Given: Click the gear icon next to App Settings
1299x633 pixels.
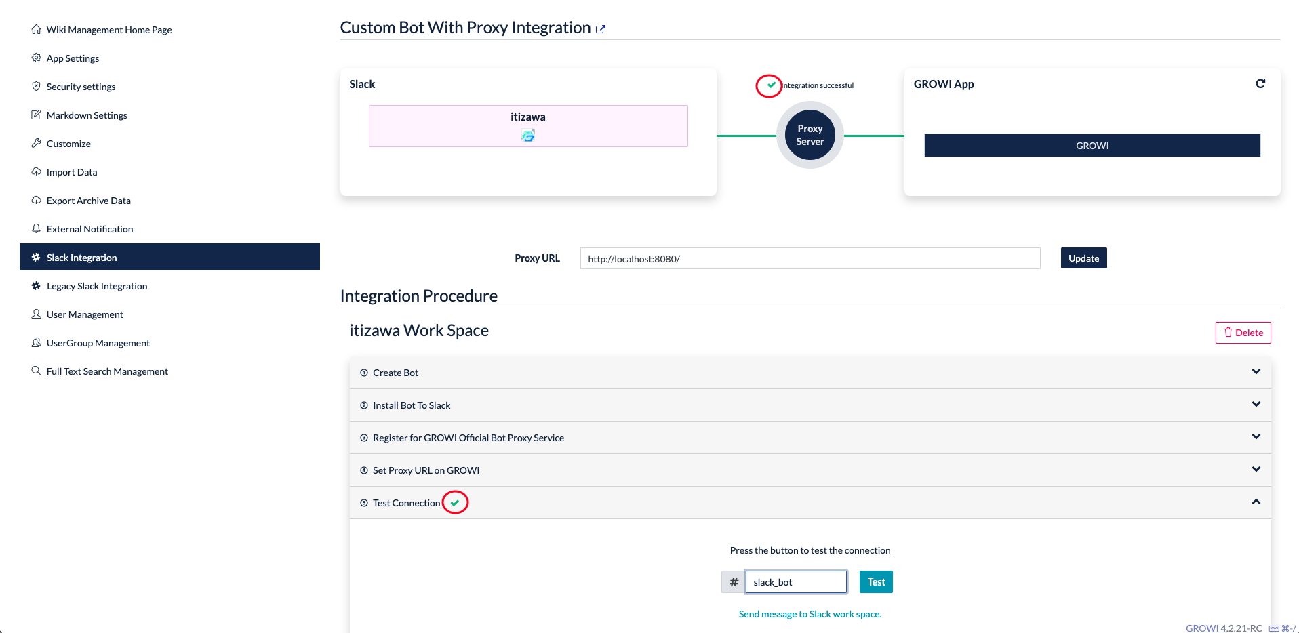Looking at the screenshot, I should click(36, 58).
